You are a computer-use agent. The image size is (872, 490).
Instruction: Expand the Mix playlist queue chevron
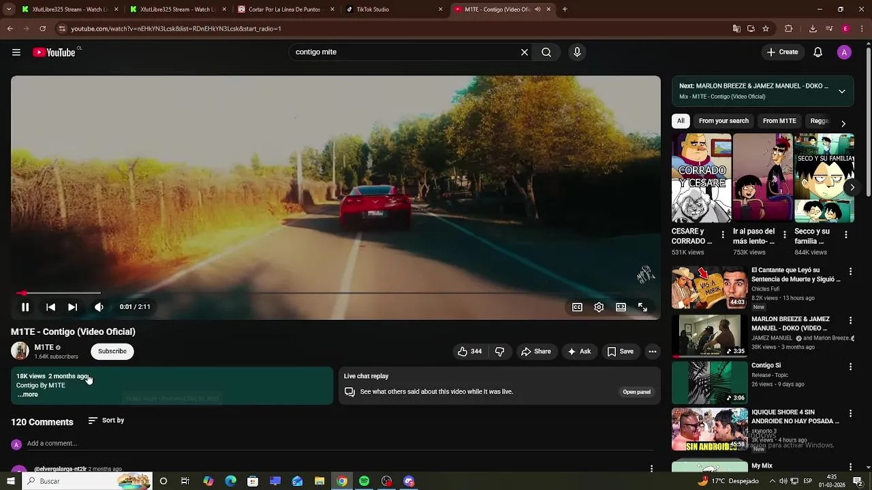click(x=842, y=91)
